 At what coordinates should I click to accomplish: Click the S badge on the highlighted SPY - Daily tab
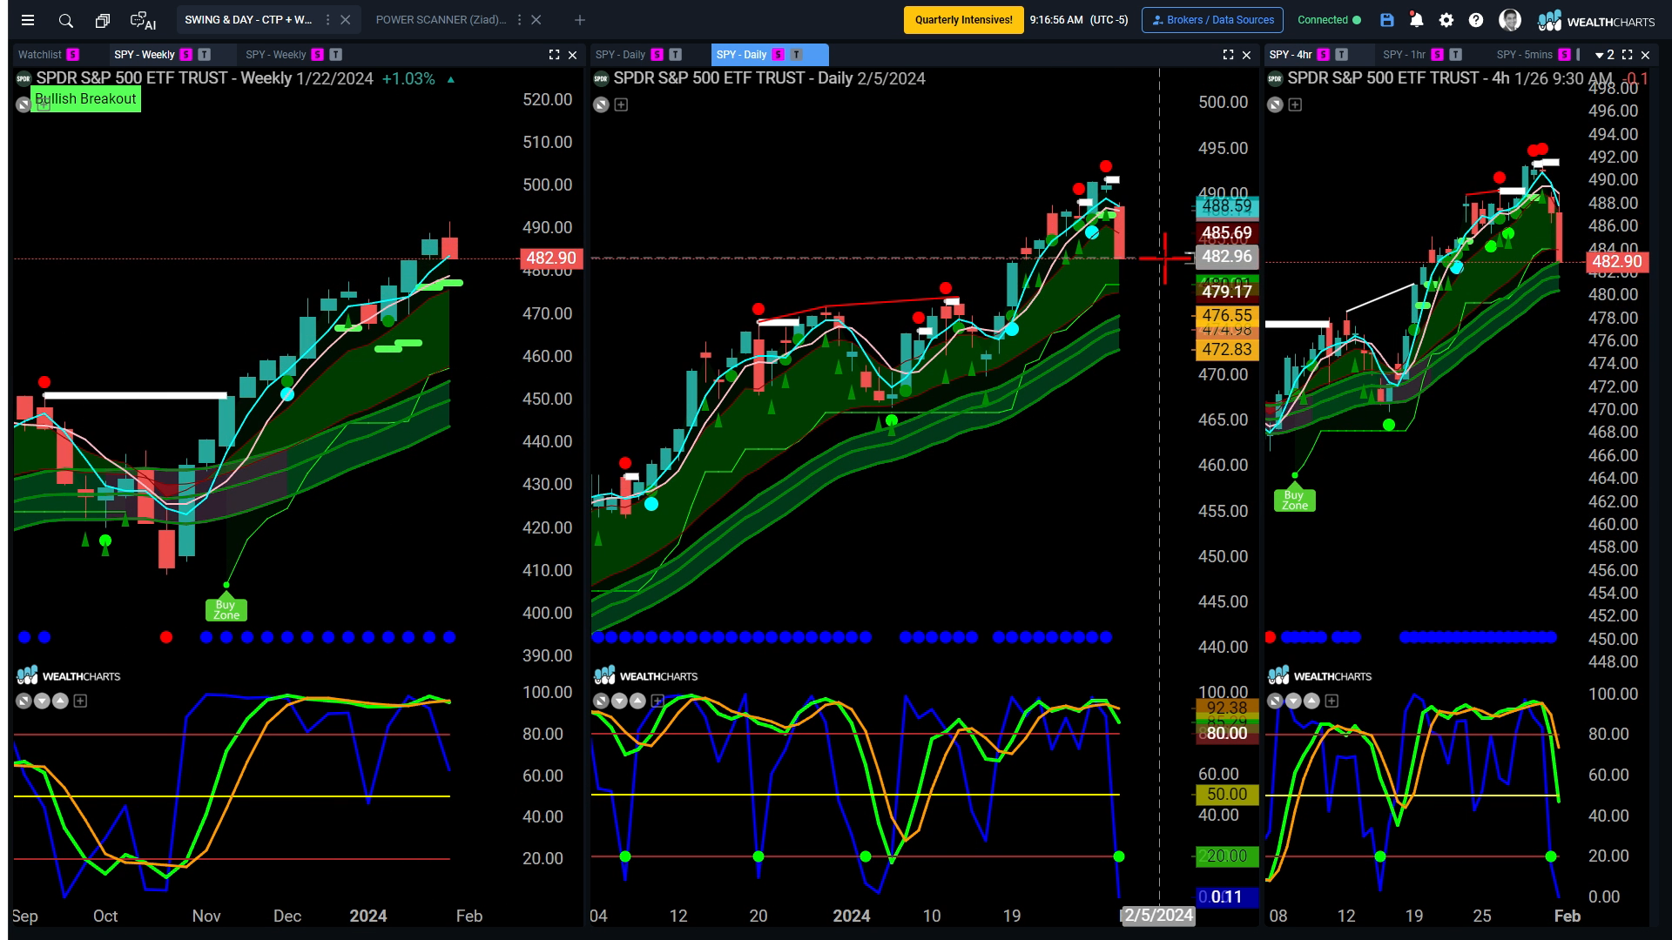(778, 55)
